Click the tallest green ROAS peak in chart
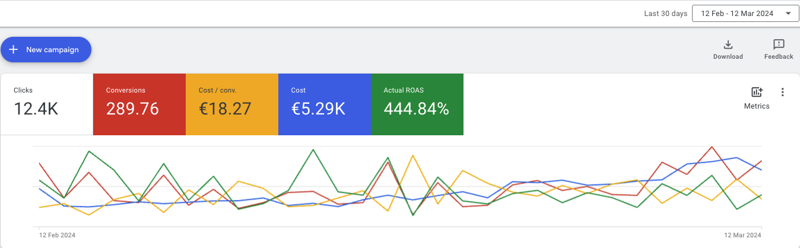 point(313,150)
